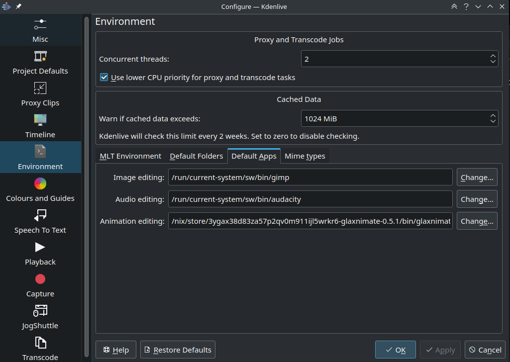510x362 pixels.
Task: Open the MLT Environment tab
Action: pyautogui.click(x=130, y=156)
